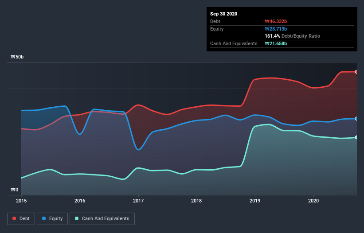Viewport: 364px width, 233px height.
Task: Select the 2016 x-axis label
Action: (x=80, y=201)
